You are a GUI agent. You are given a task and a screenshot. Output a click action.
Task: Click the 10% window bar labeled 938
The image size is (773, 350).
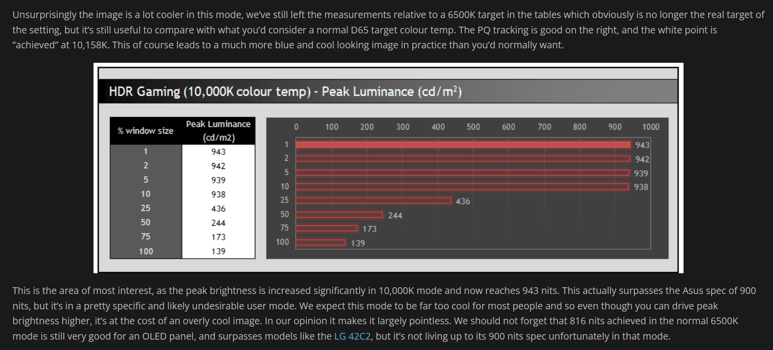462,187
